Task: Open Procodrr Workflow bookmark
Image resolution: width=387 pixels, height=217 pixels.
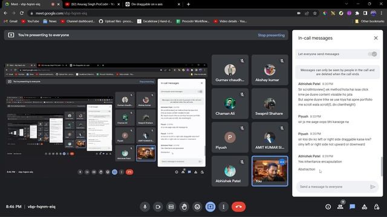Action: 193,22
